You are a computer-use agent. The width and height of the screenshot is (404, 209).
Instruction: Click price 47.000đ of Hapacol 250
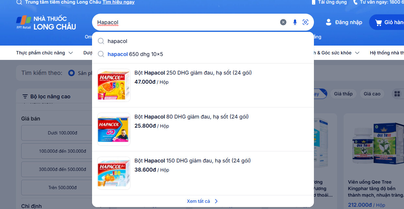click(x=145, y=82)
